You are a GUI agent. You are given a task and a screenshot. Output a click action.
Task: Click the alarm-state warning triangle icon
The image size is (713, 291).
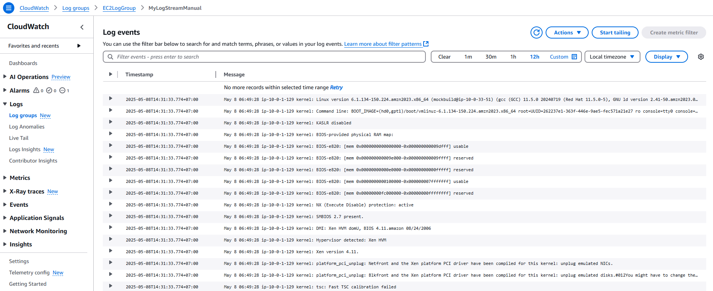36,90
